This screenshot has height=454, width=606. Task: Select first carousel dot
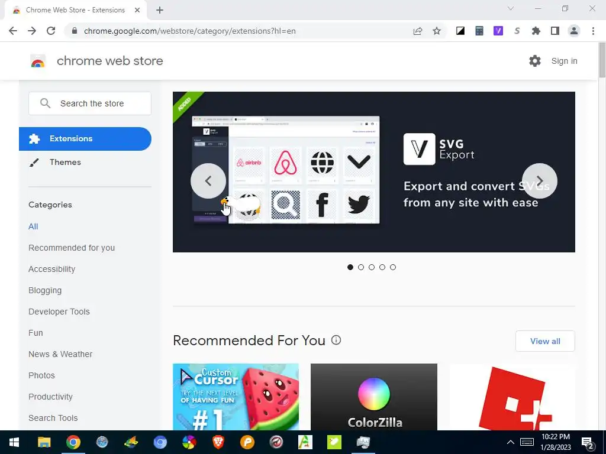point(350,267)
